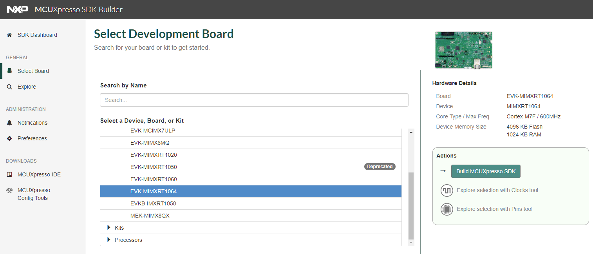Expand the Processors tree section
Viewport: 593px width, 254px height.
tap(109, 240)
